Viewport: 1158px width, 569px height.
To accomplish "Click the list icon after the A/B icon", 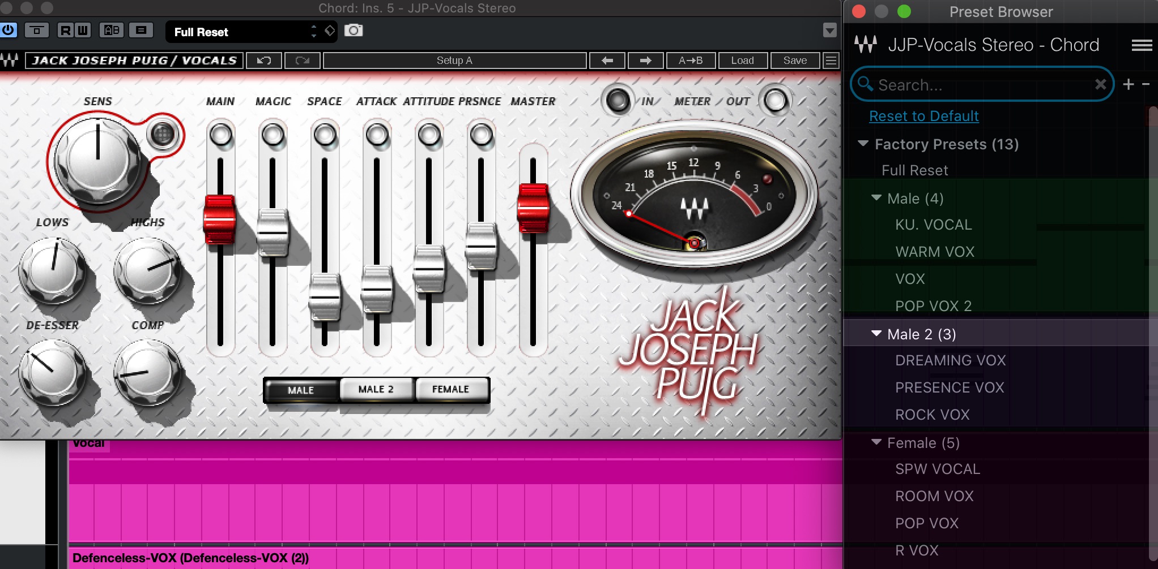I will pos(141,31).
